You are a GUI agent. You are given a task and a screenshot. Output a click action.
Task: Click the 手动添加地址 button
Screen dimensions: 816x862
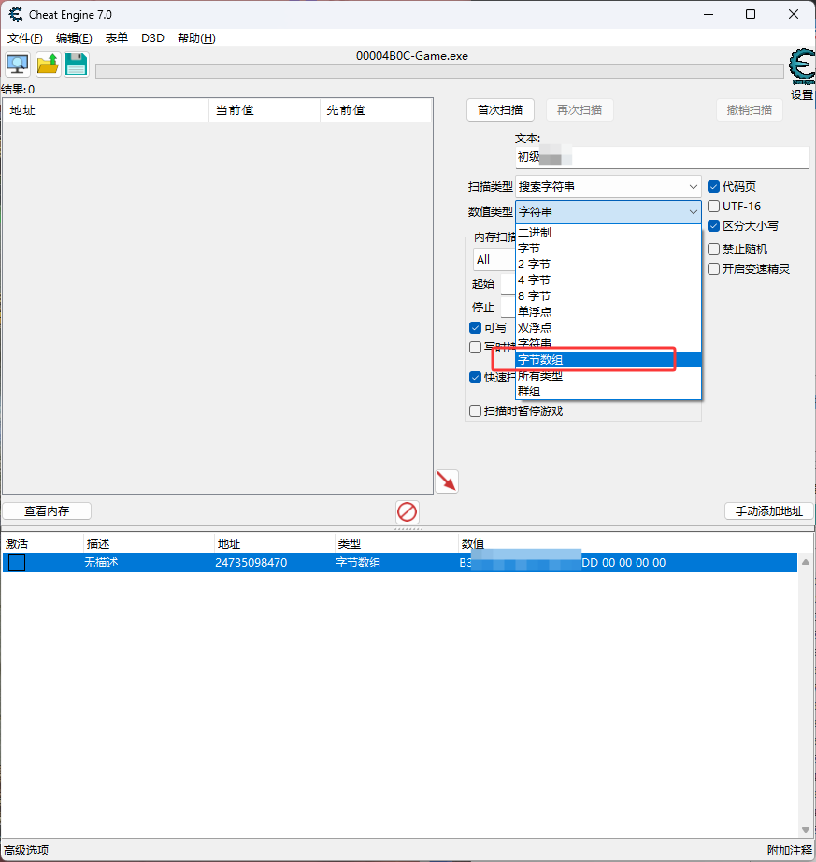(x=768, y=511)
